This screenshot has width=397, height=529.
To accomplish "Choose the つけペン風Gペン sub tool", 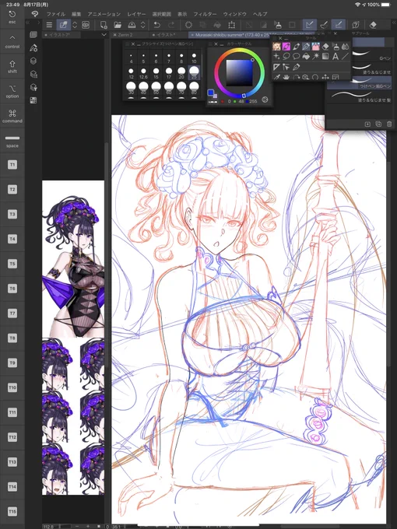I will [360, 83].
